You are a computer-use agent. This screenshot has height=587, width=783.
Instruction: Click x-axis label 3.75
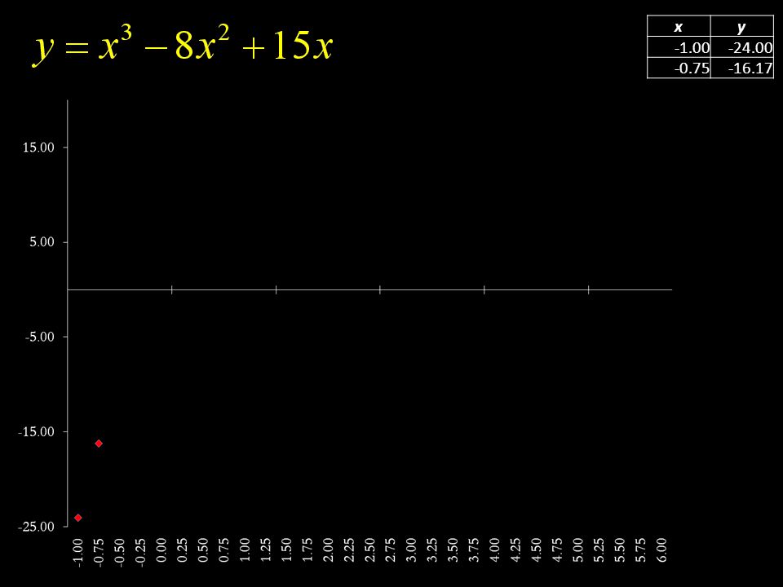click(x=474, y=549)
